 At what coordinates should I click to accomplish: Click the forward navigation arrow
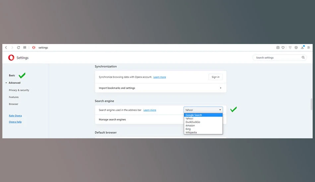12,48
